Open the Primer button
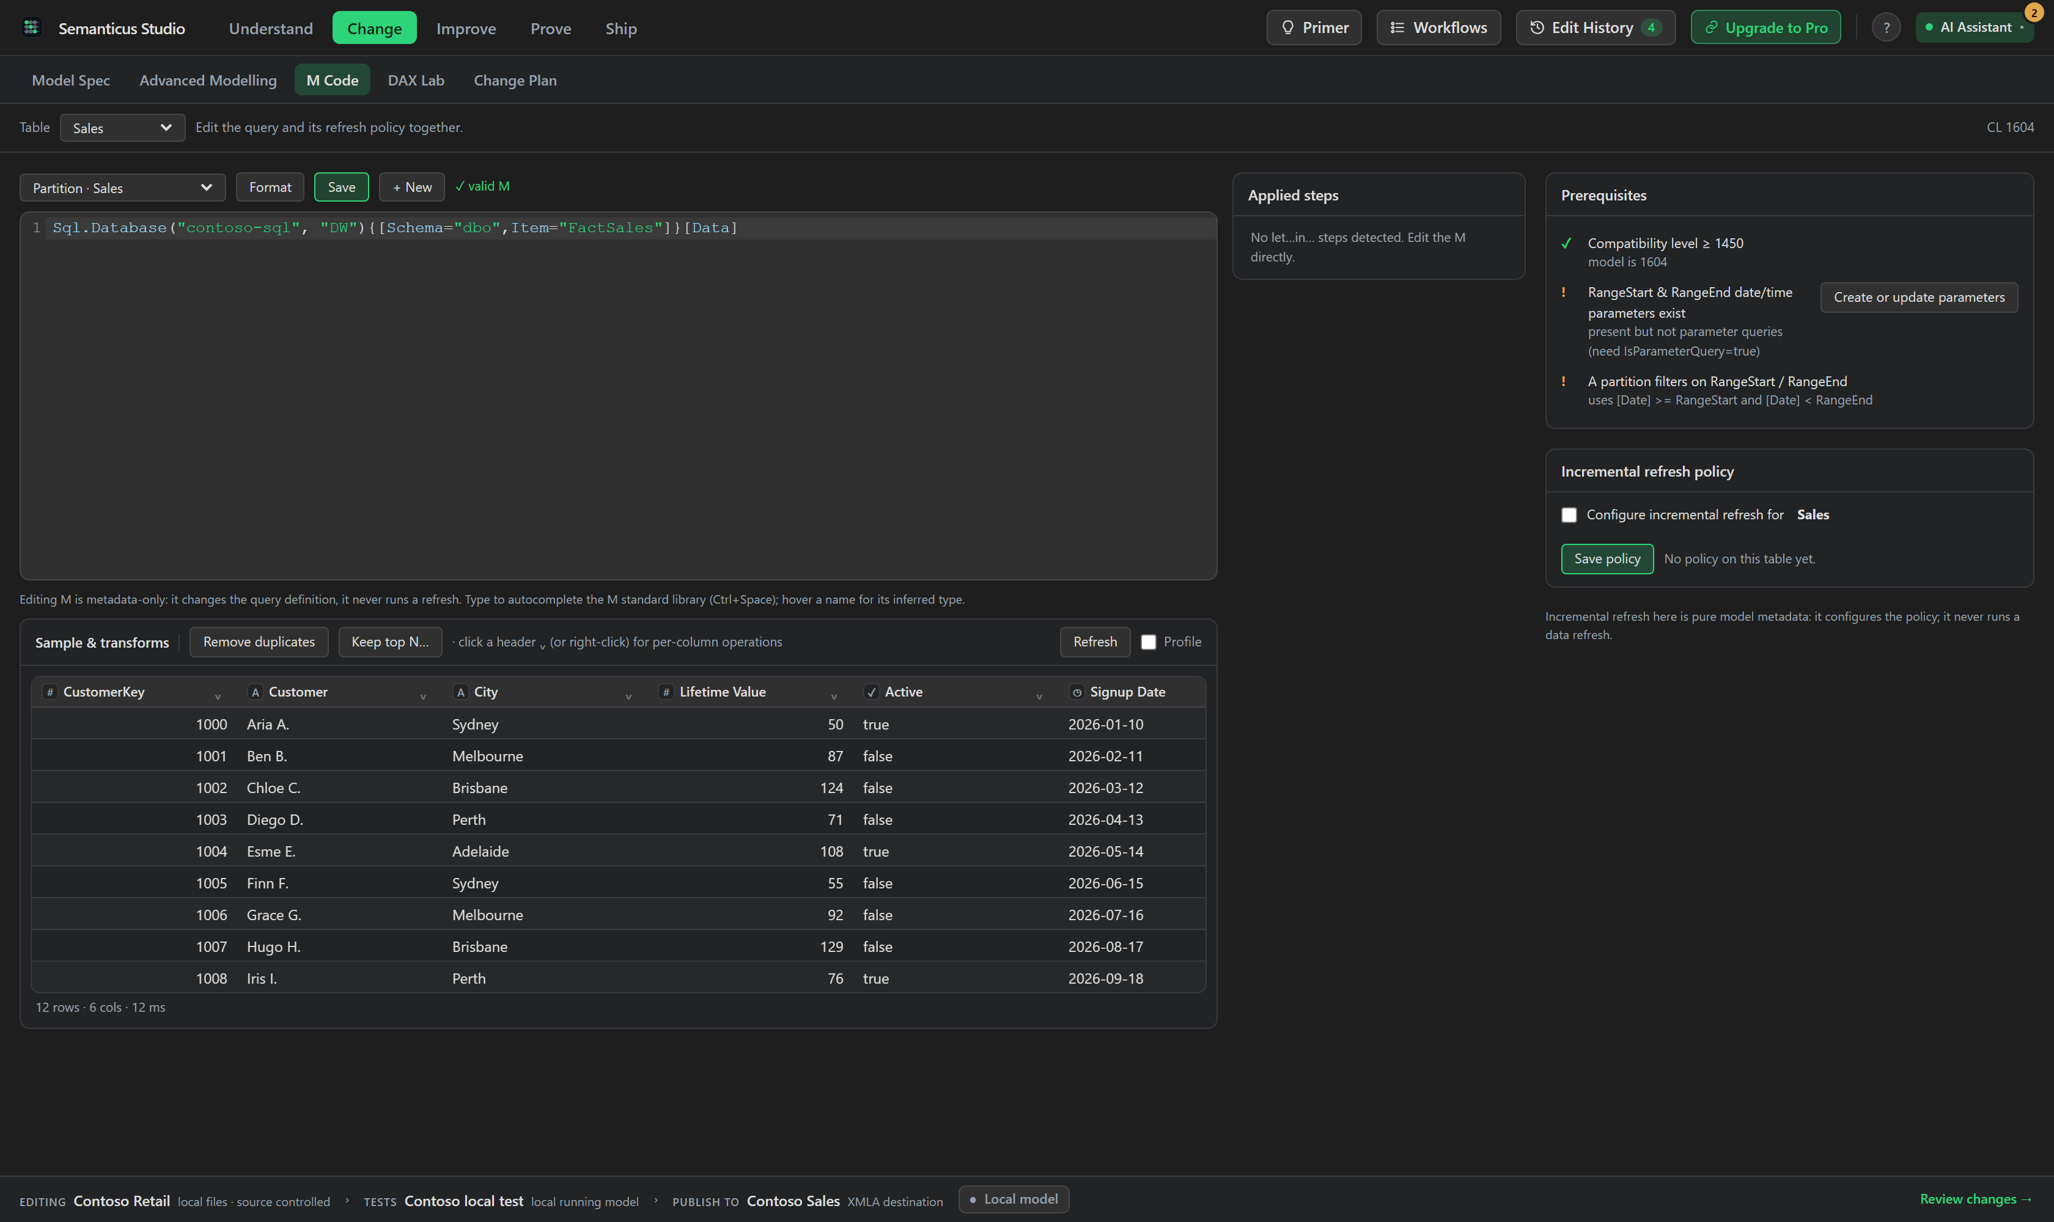 coord(1313,27)
